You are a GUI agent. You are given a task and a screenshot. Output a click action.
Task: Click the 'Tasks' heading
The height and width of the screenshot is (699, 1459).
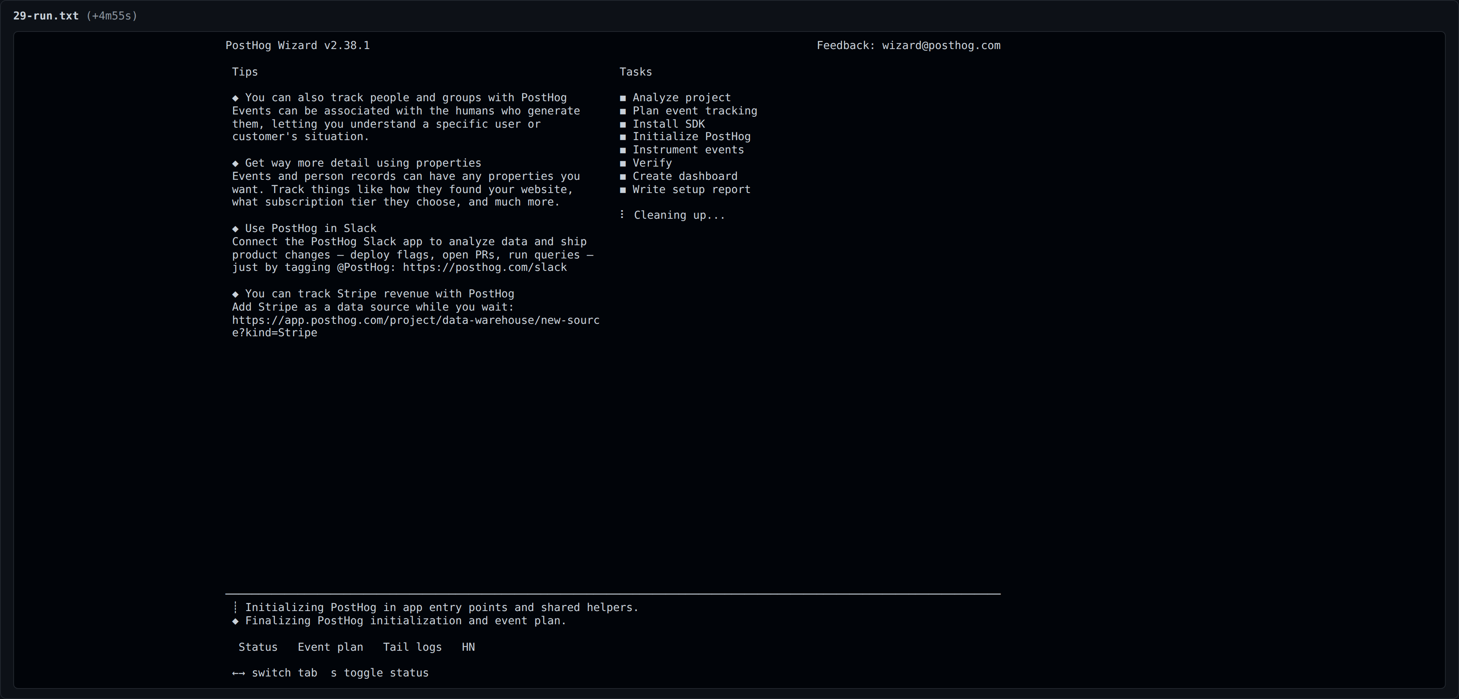point(636,72)
